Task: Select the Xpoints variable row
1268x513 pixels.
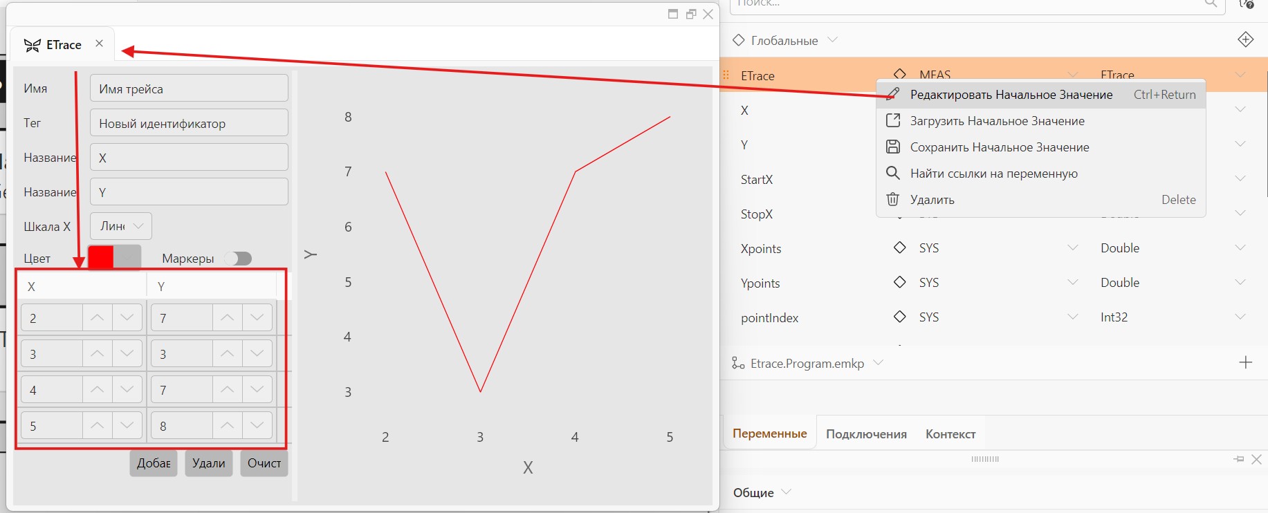Action: coord(994,248)
